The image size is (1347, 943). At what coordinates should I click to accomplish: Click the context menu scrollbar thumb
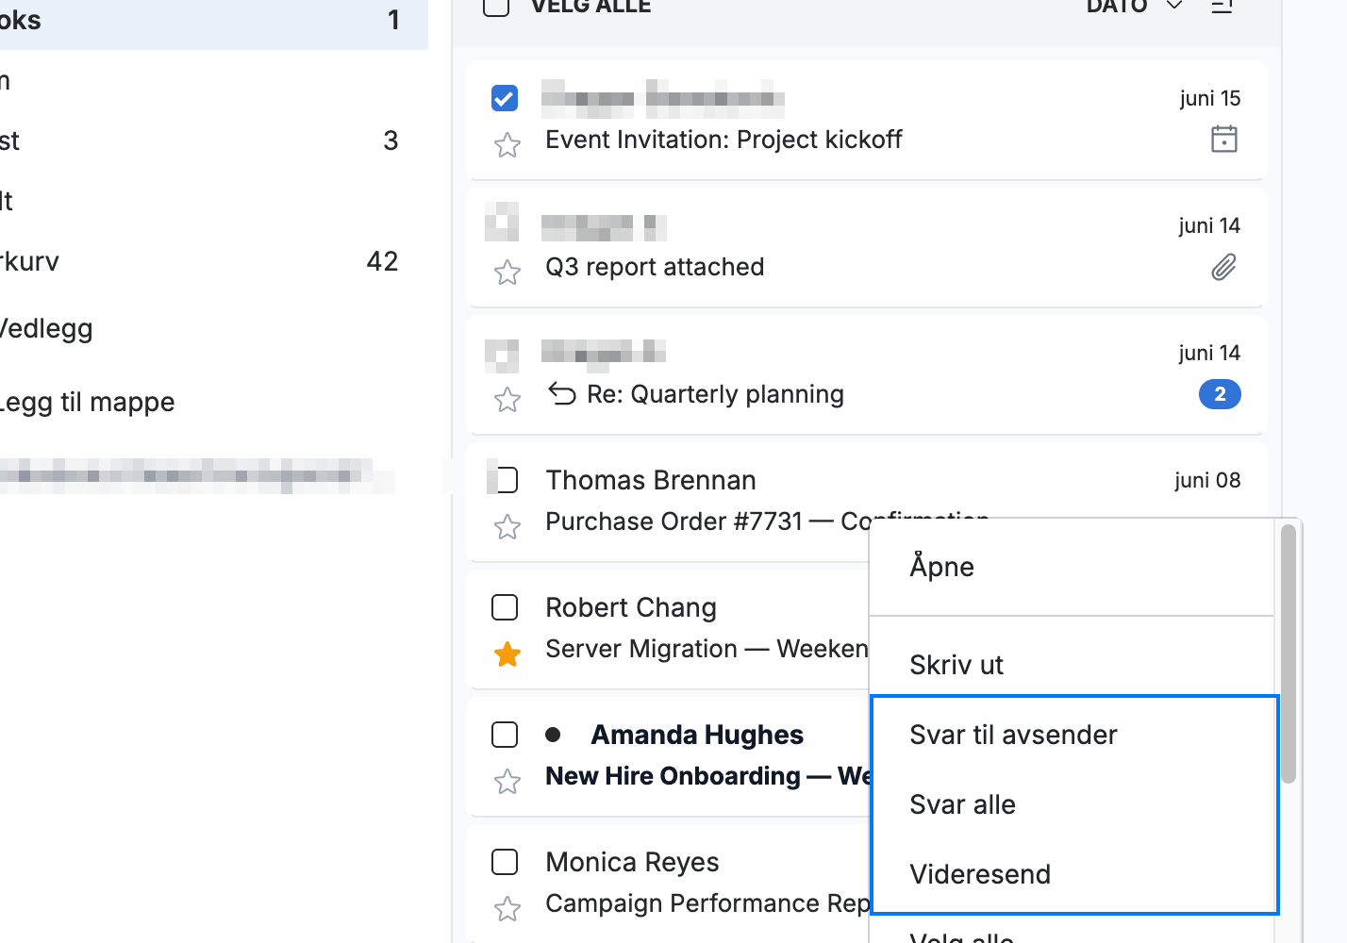pyautogui.click(x=1289, y=653)
